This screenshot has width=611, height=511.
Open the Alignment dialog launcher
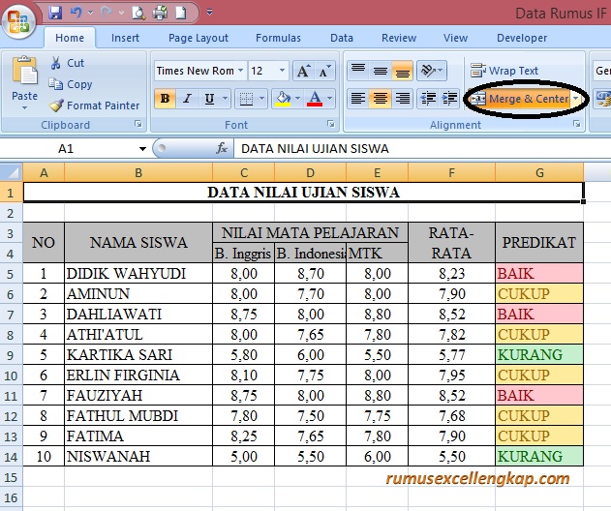click(576, 124)
